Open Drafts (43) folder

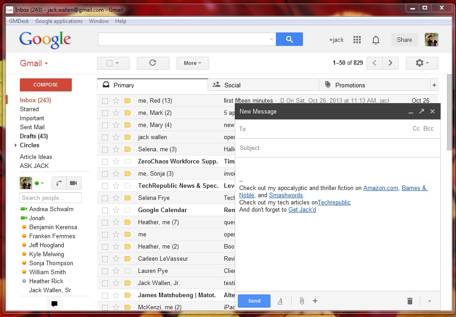pos(34,136)
